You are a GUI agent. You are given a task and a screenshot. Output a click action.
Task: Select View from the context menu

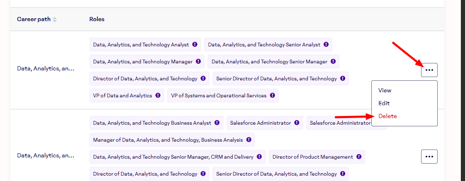click(385, 90)
